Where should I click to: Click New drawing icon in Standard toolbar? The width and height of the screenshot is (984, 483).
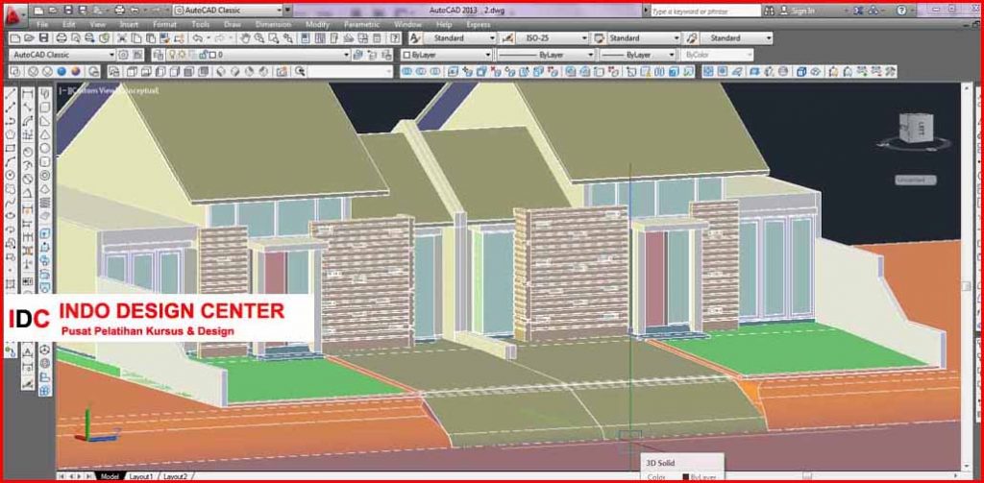pos(14,38)
